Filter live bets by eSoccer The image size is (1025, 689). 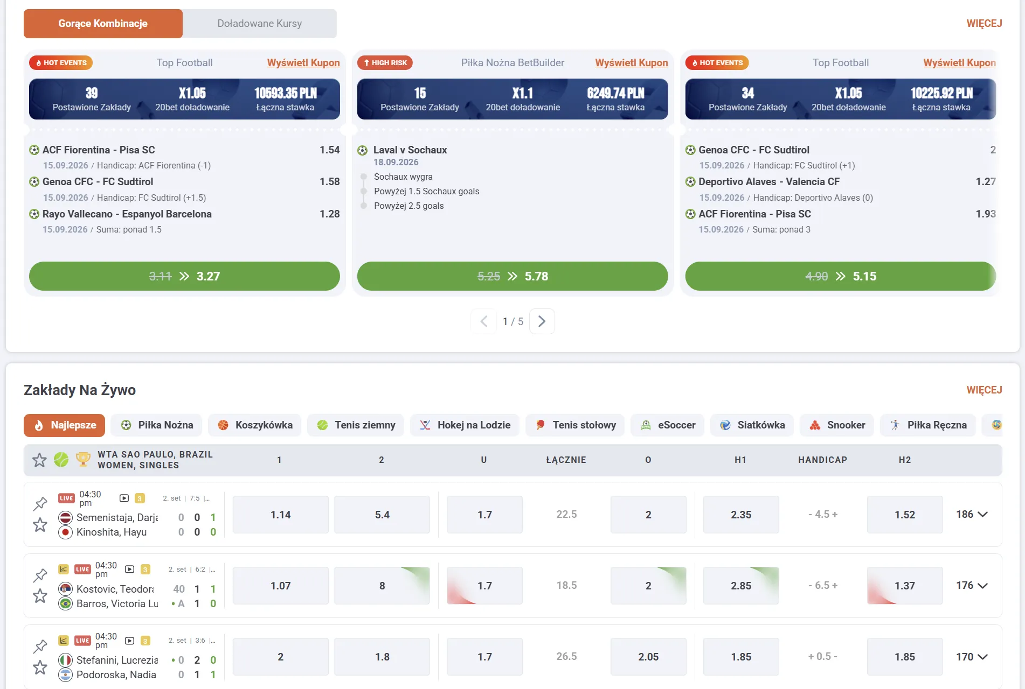click(x=668, y=425)
